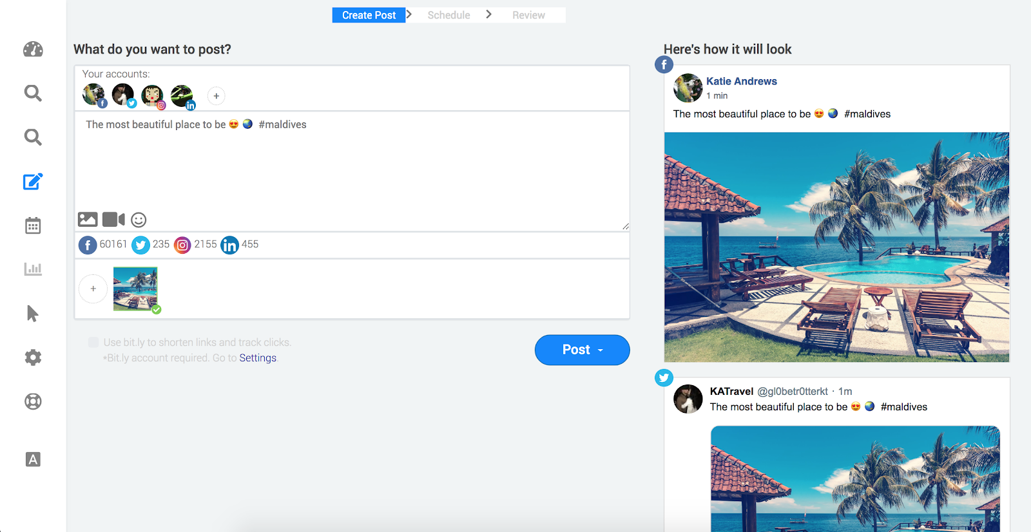Click the KATravel Twitter handle
Image resolution: width=1031 pixels, height=532 pixels.
tap(792, 392)
